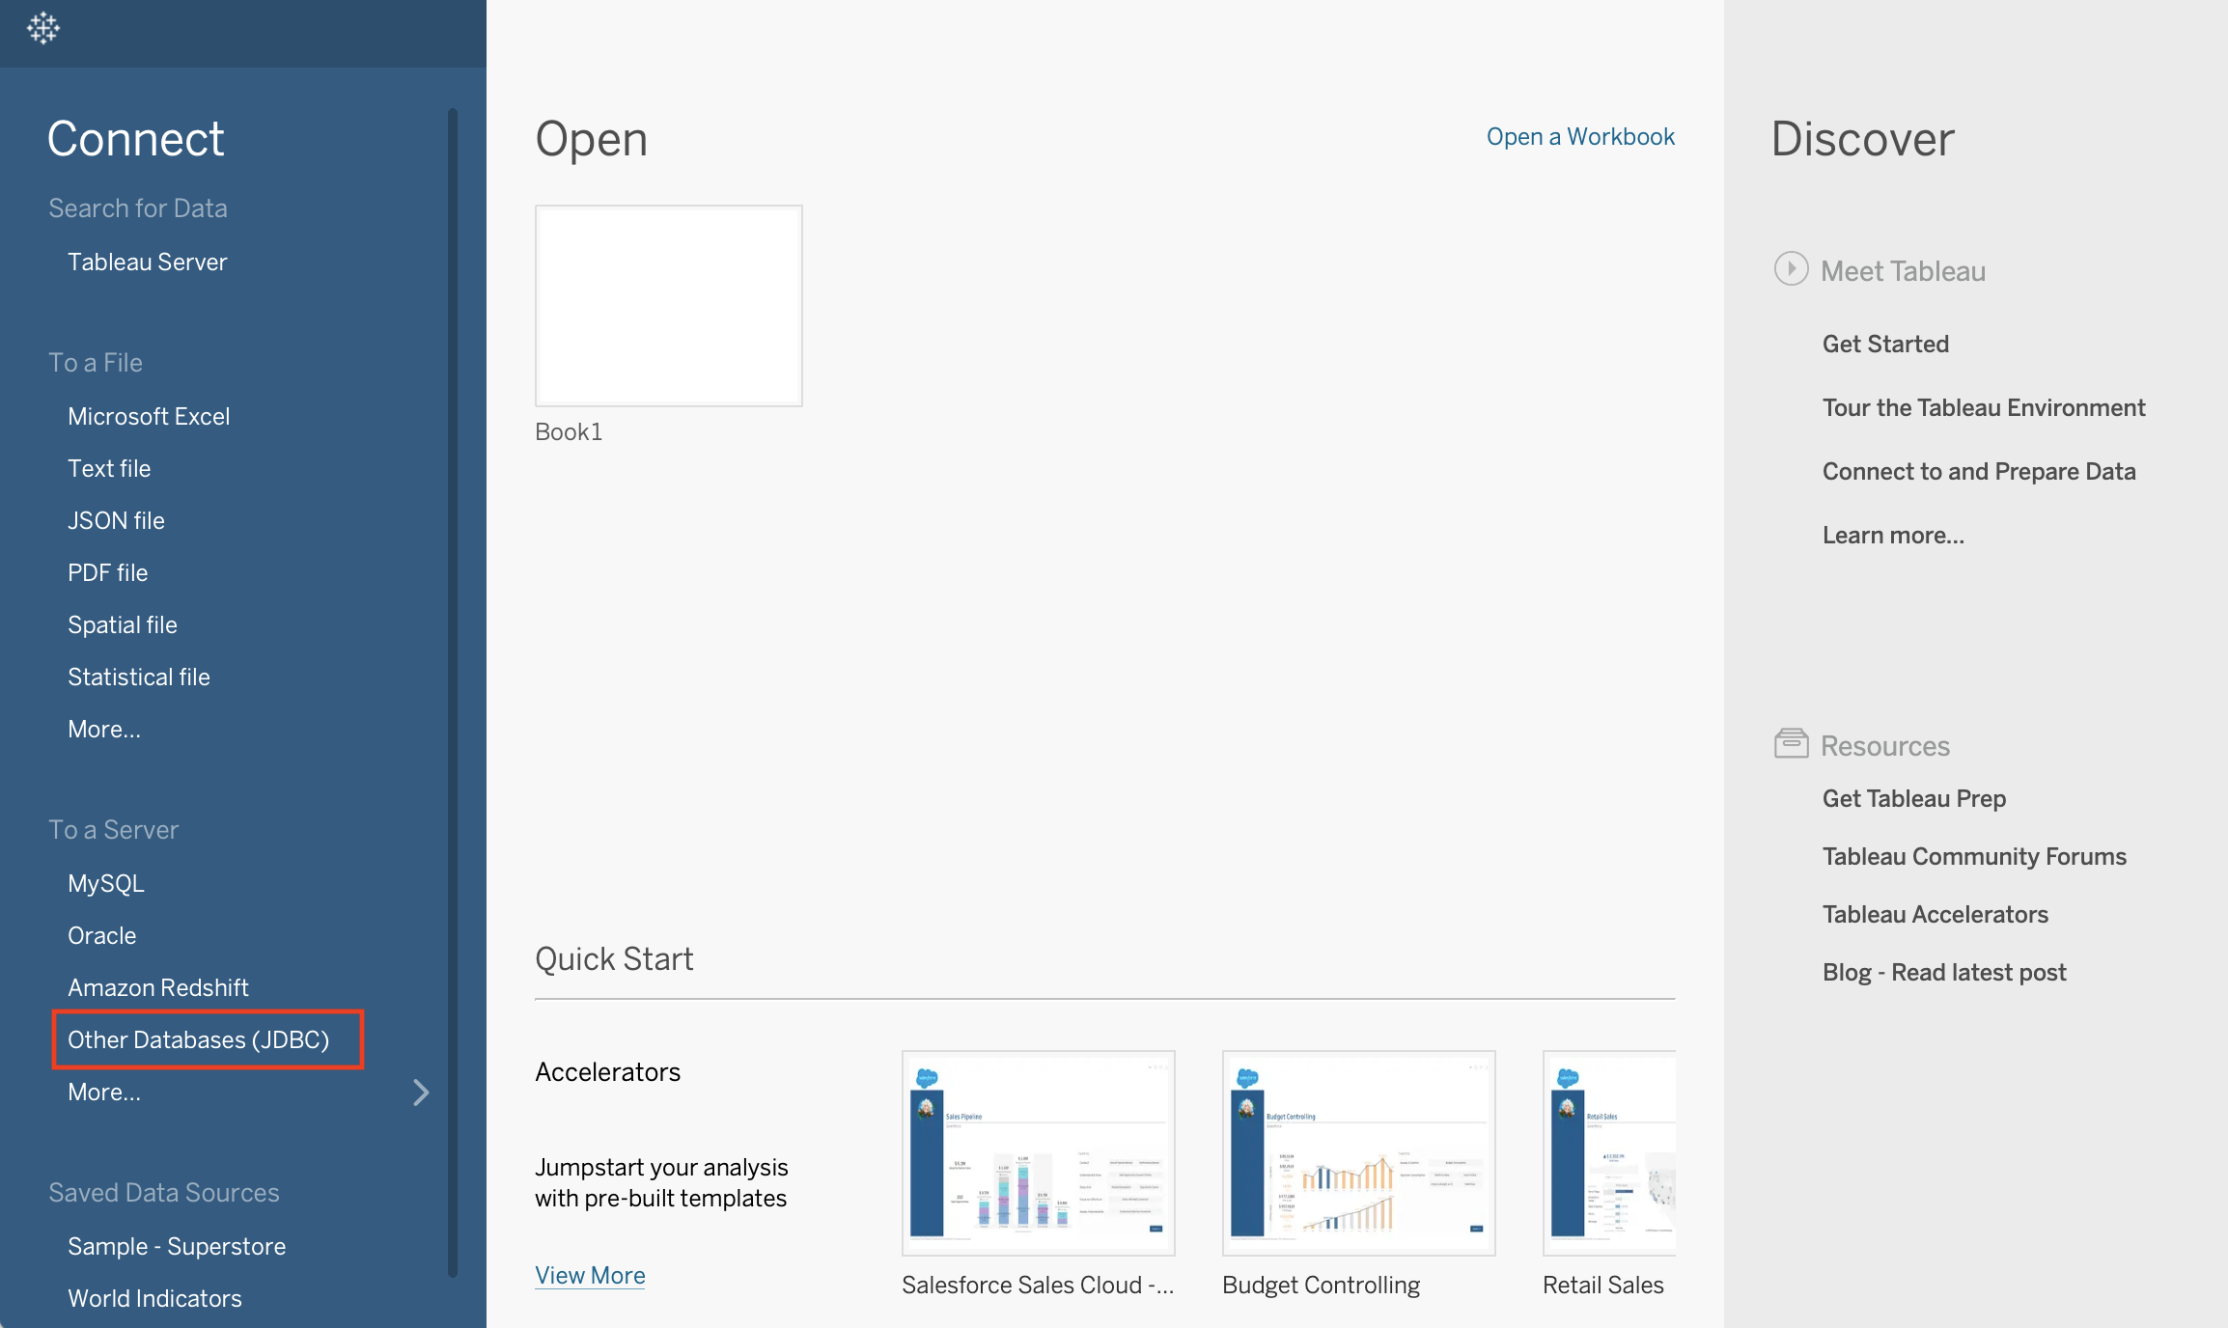Connect to Amazon Redshift

click(158, 986)
